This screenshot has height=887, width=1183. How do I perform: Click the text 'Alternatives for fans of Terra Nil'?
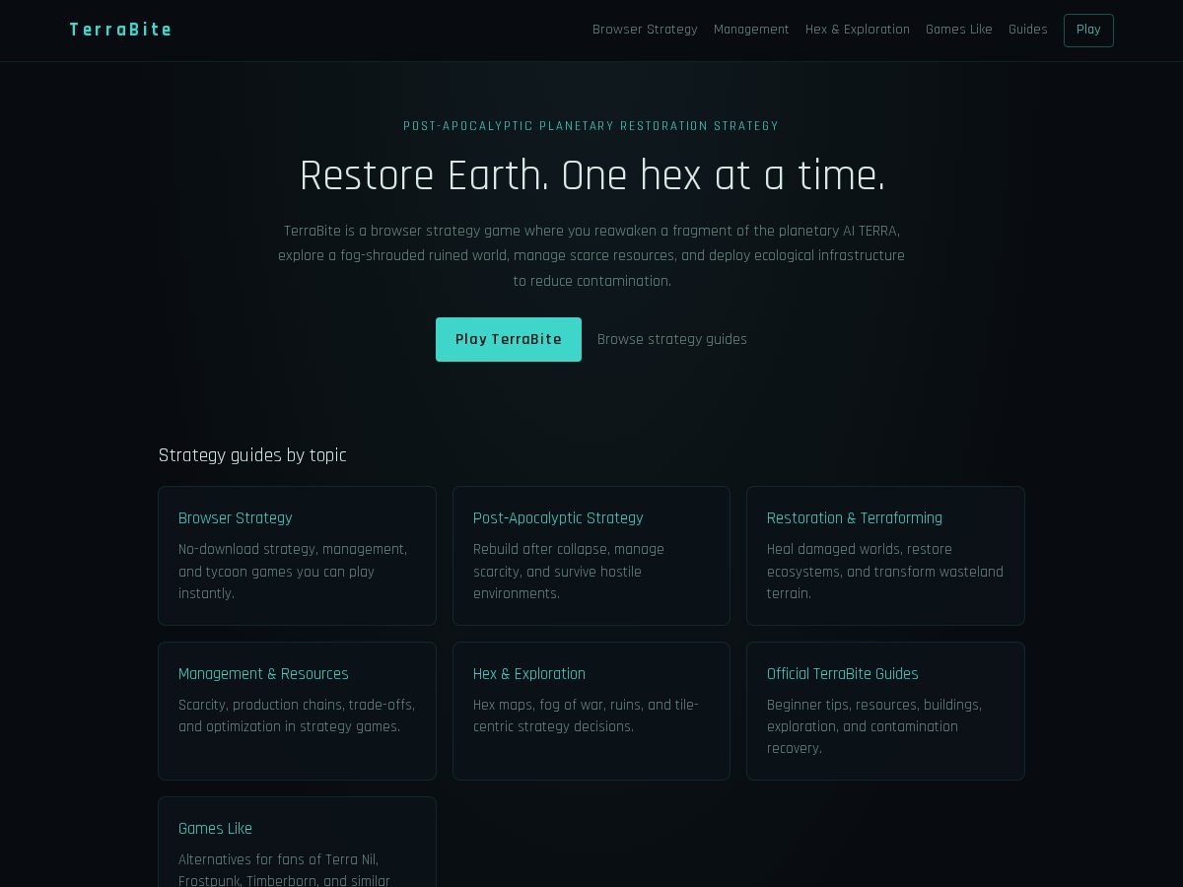[x=285, y=870]
